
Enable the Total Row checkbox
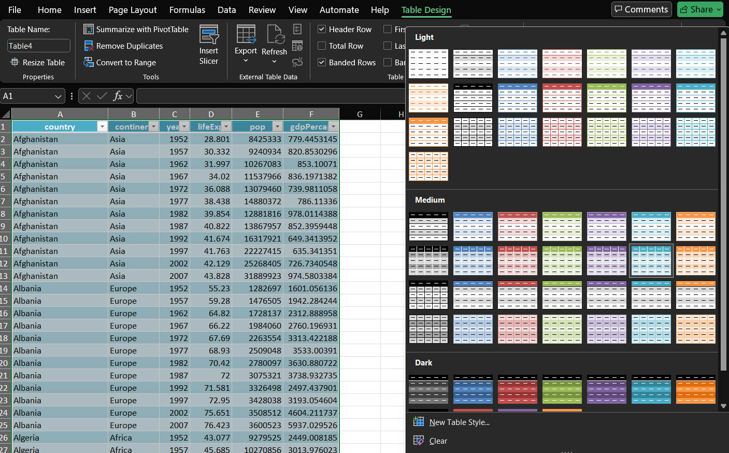[322, 46]
